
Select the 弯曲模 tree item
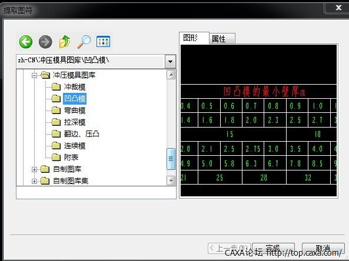click(x=75, y=111)
